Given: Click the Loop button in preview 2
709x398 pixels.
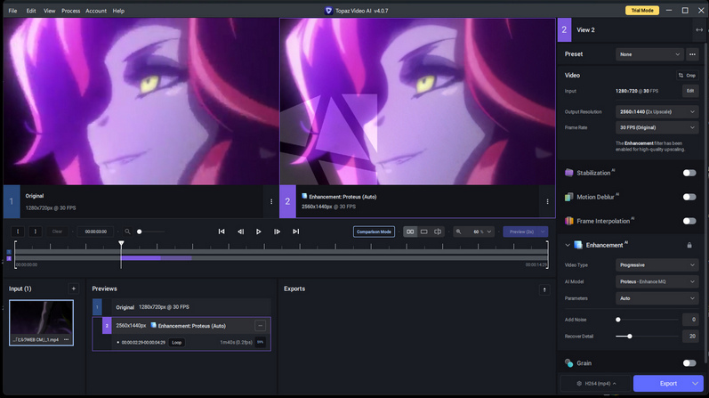Looking at the screenshot, I should click(x=177, y=342).
